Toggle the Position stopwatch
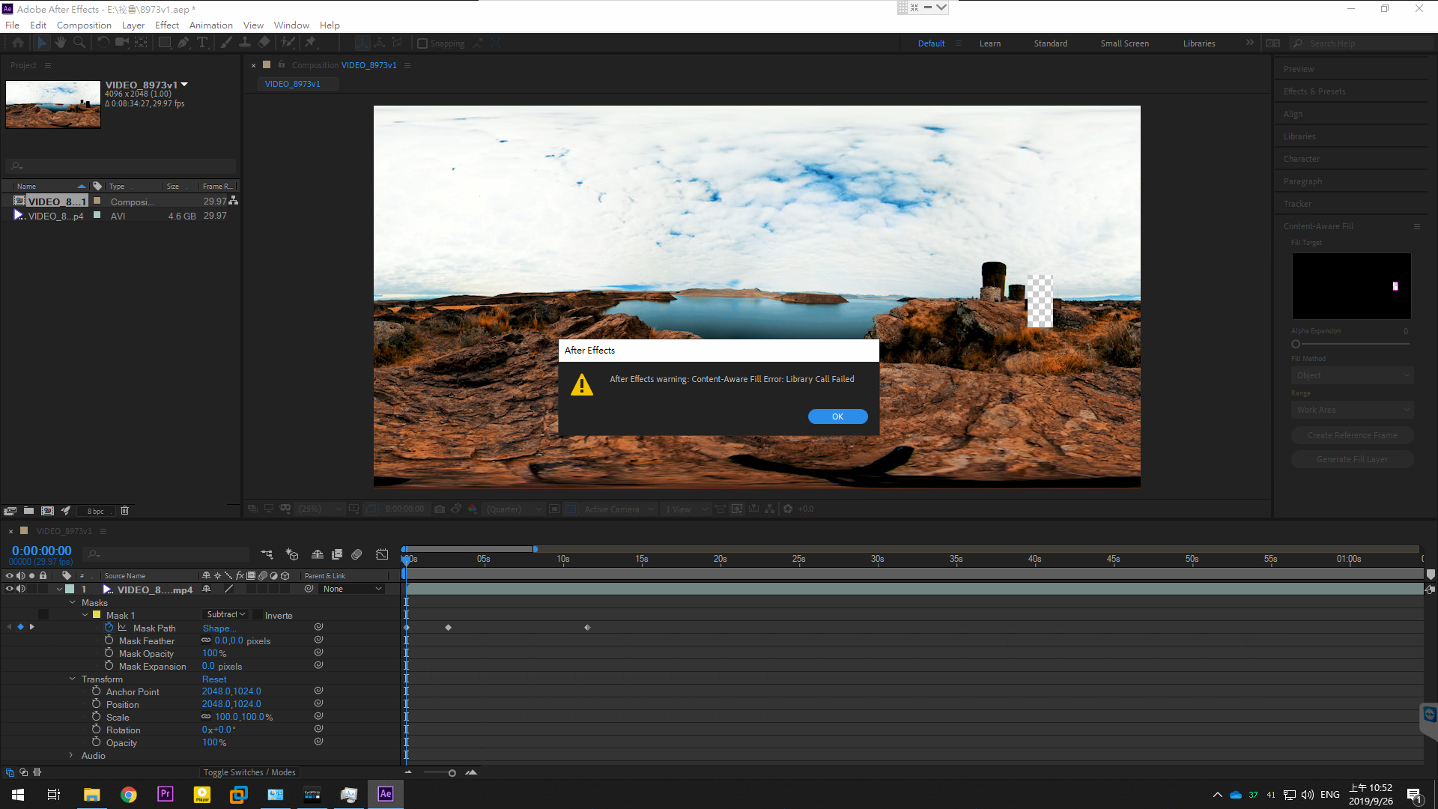The height and width of the screenshot is (809, 1438). tap(97, 704)
